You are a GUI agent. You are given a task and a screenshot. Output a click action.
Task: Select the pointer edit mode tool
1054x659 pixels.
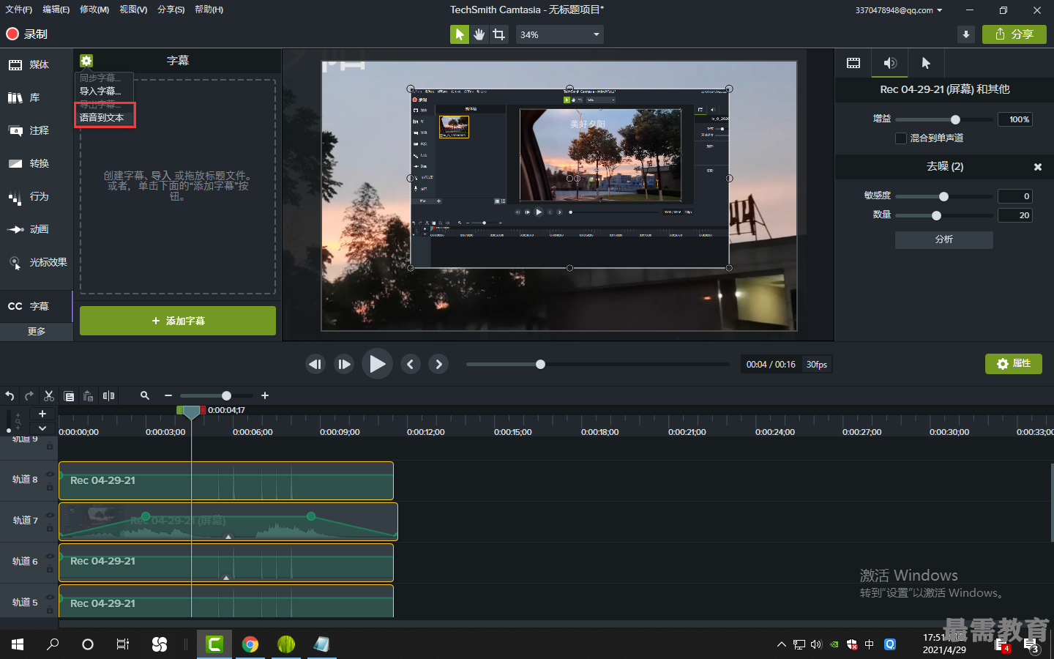[459, 34]
